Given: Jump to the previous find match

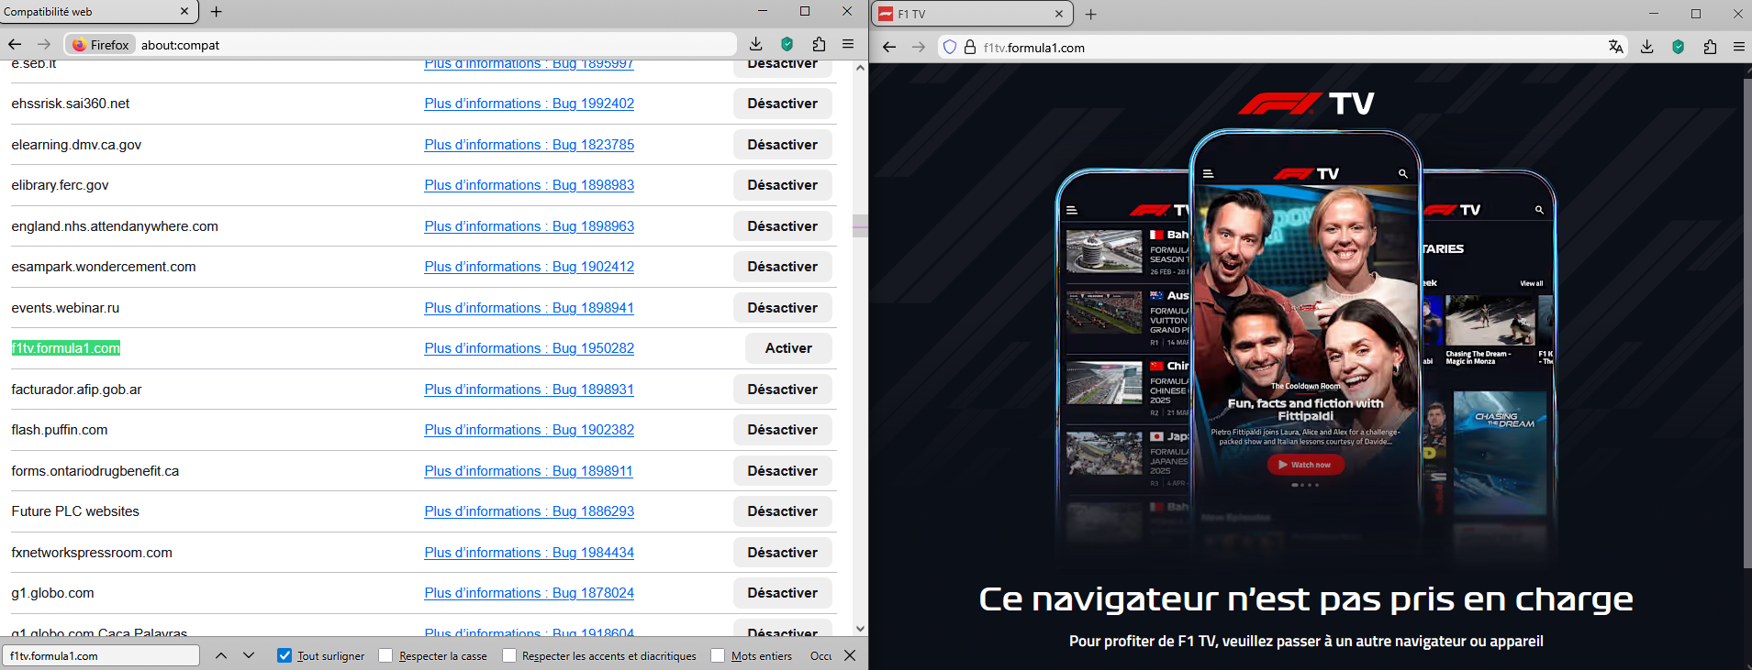Looking at the screenshot, I should [x=221, y=655].
